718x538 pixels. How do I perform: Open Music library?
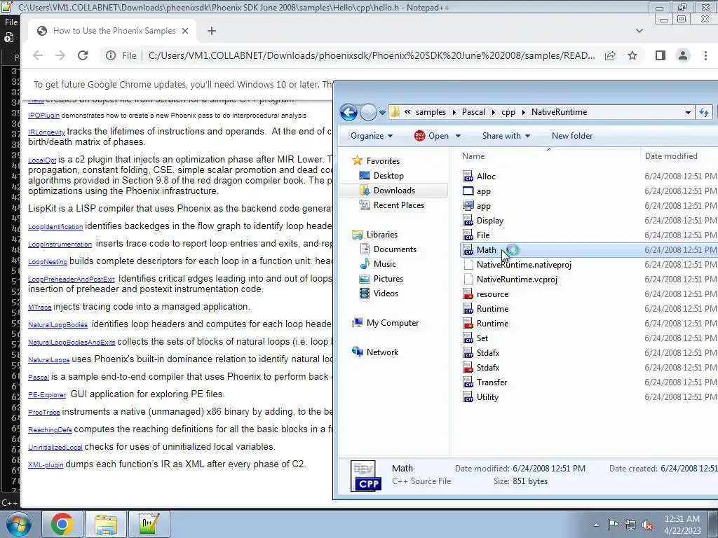click(385, 264)
